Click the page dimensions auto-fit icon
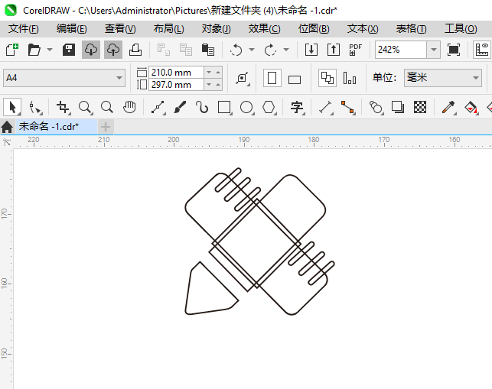The height and width of the screenshot is (389, 492). 243,78
